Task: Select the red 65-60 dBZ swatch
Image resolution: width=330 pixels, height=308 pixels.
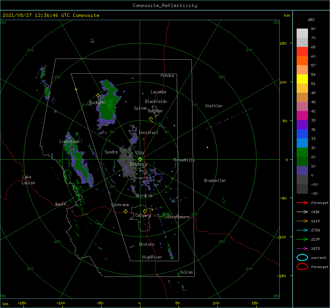Action: click(302, 52)
